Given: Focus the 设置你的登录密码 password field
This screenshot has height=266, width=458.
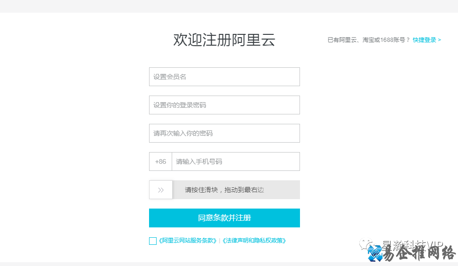Looking at the screenshot, I should pos(224,105).
